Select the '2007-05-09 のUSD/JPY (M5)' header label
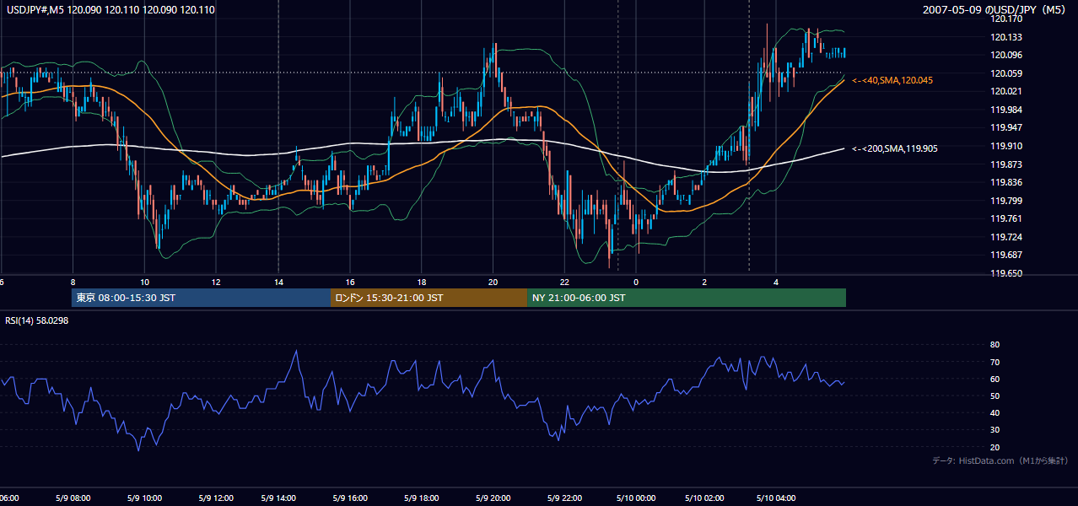The width and height of the screenshot is (1078, 506). [995, 9]
